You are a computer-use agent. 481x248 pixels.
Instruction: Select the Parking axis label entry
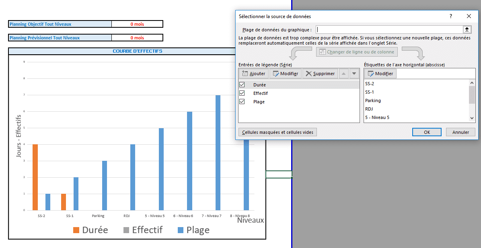tap(373, 100)
